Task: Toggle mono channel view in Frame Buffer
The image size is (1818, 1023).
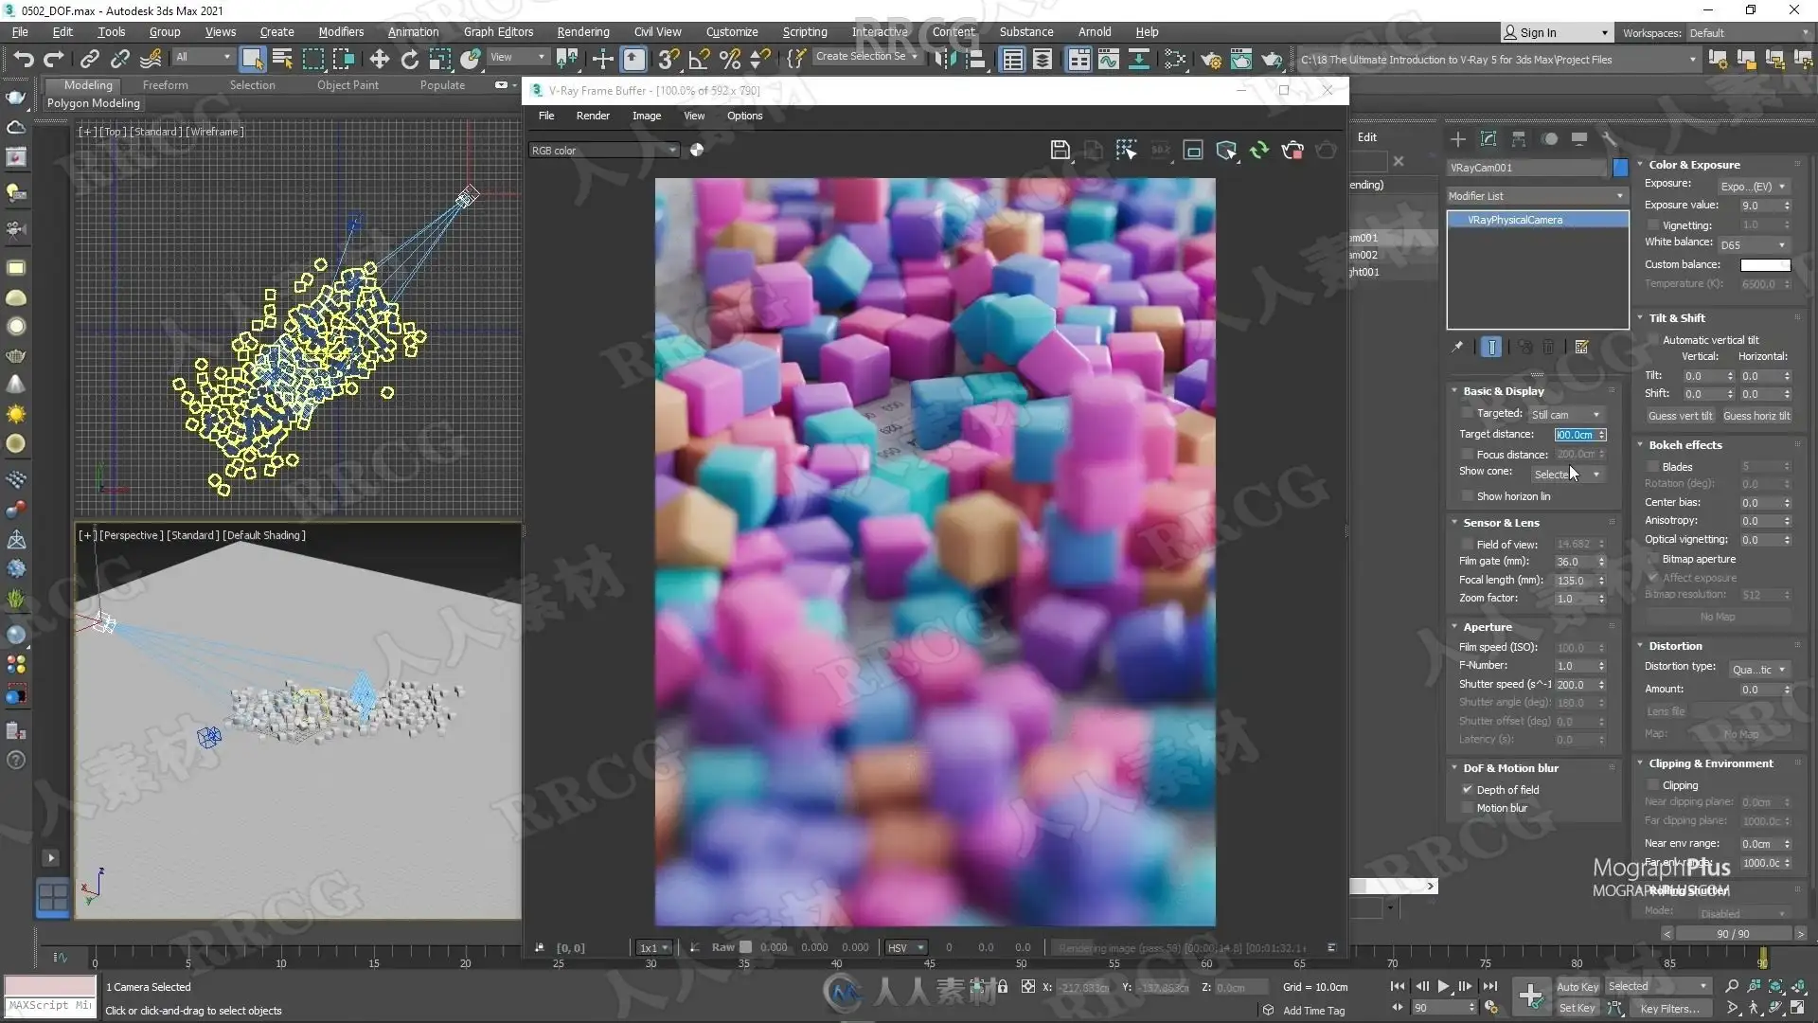Action: [697, 150]
